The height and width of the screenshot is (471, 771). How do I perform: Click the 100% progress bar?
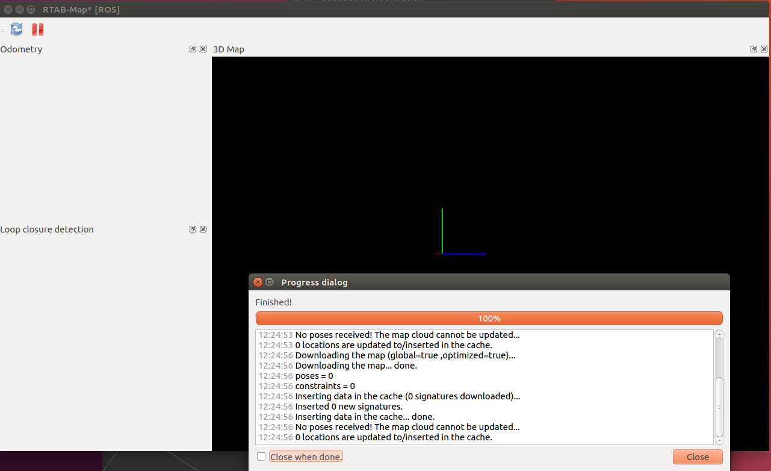point(489,319)
